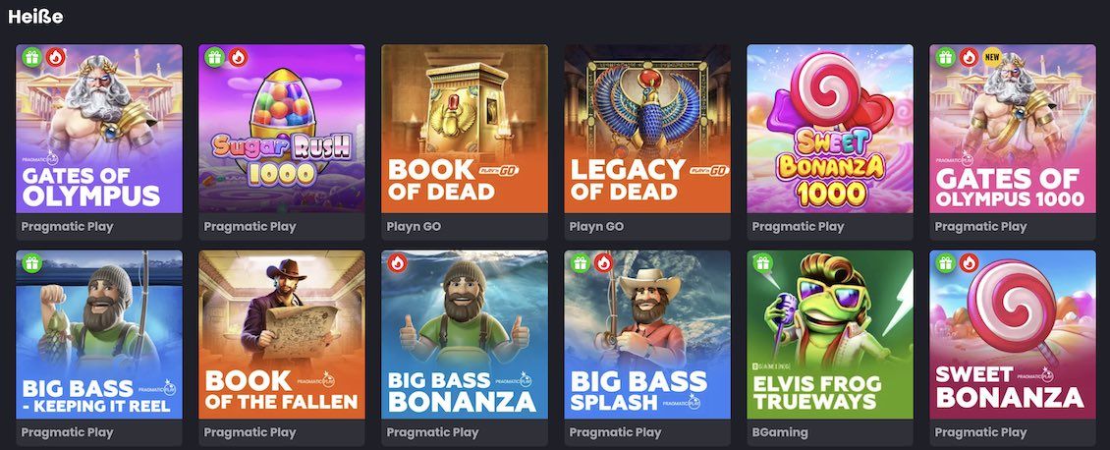Open Big Bass Splash game thumbnail

point(647,334)
